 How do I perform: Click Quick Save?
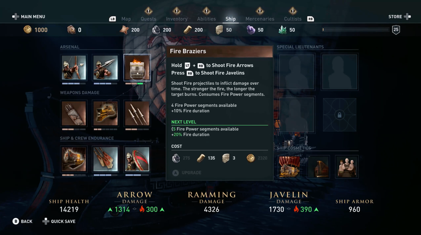[x=59, y=221]
